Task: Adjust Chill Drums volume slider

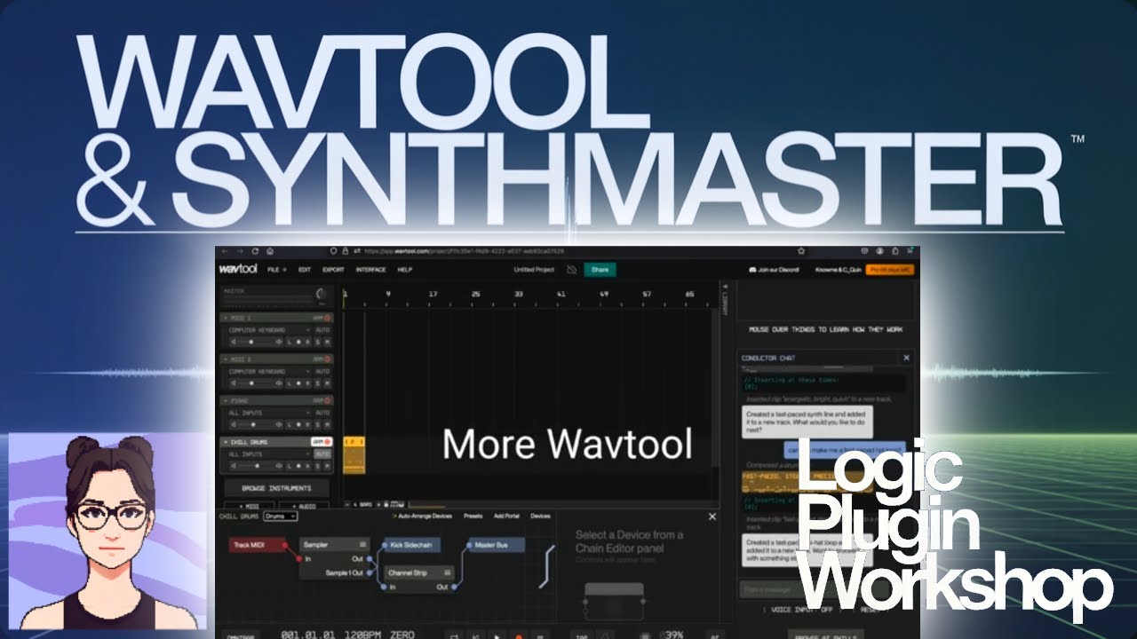Action: [x=257, y=466]
